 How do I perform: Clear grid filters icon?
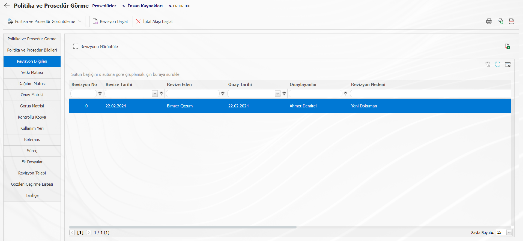[488, 64]
